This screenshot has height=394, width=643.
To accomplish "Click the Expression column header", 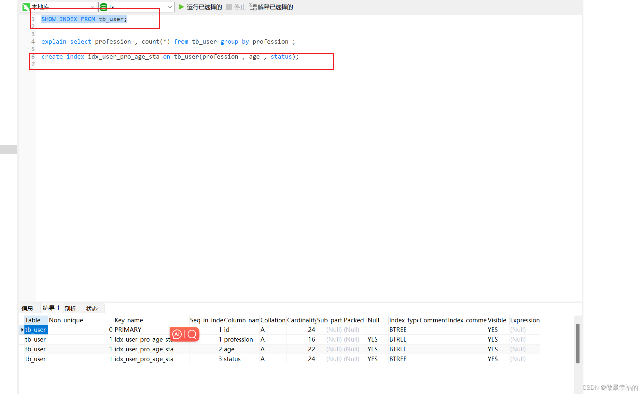I will 524,320.
